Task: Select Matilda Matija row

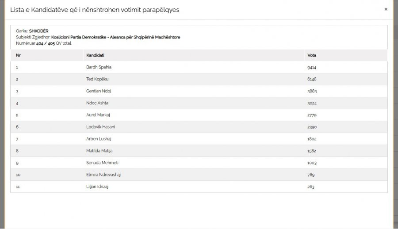Action: point(199,151)
